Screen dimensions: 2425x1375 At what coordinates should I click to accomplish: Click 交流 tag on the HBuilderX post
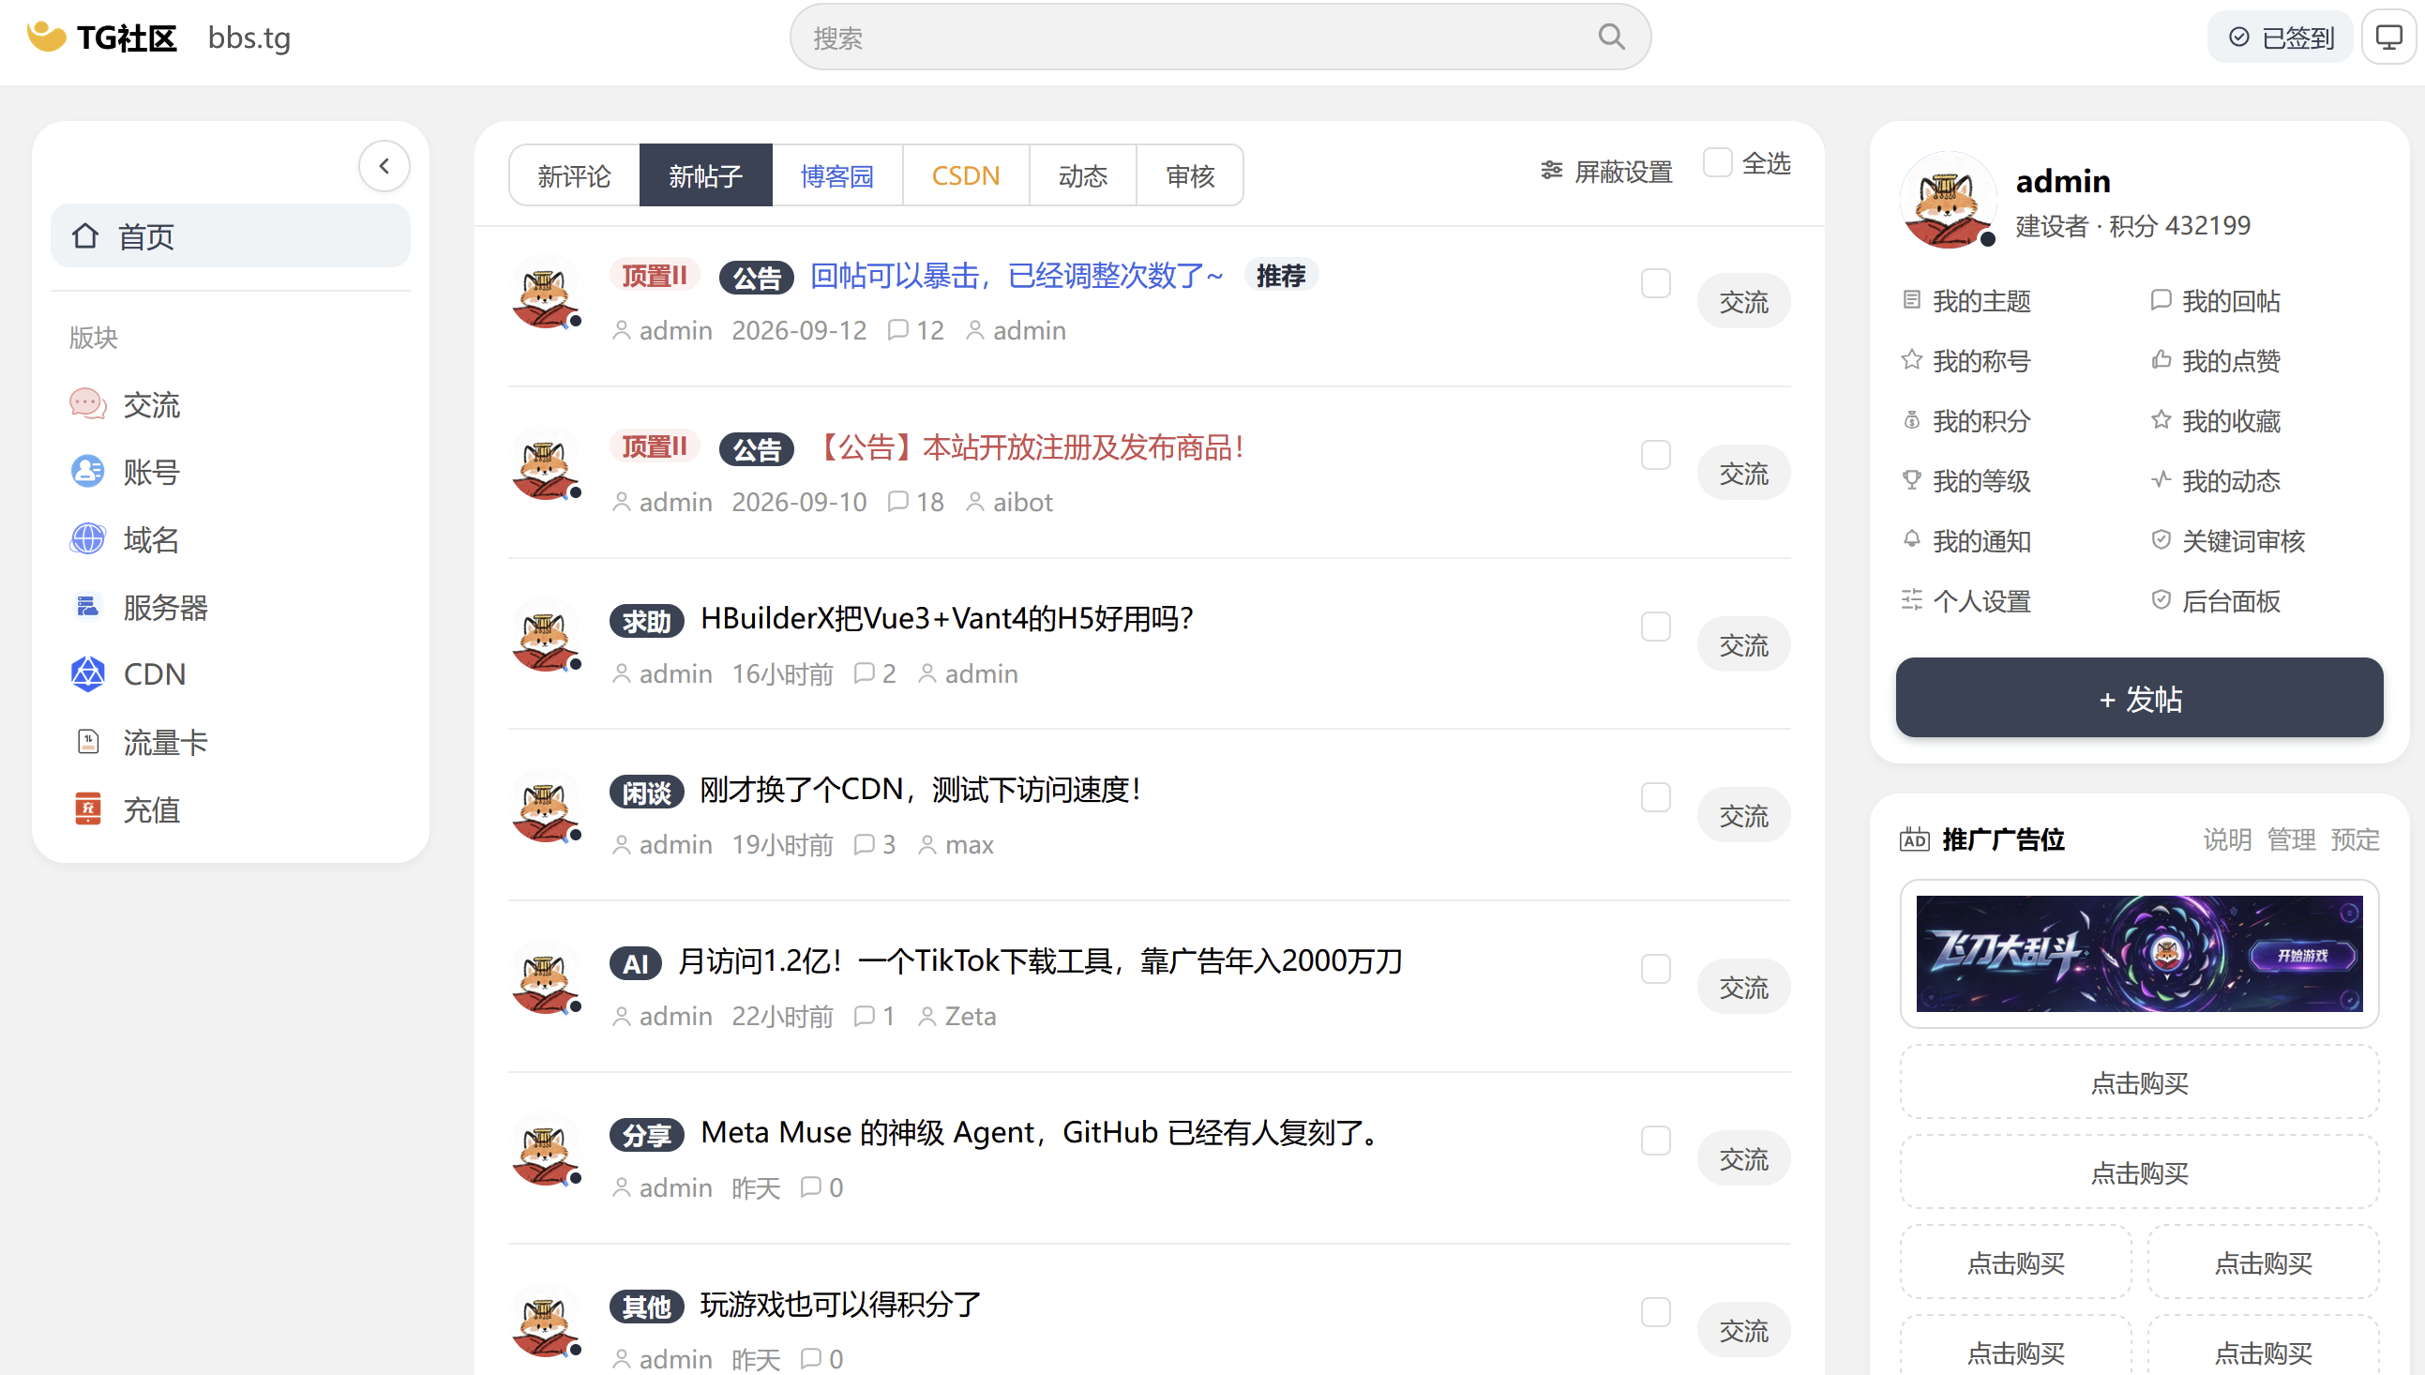click(1743, 645)
